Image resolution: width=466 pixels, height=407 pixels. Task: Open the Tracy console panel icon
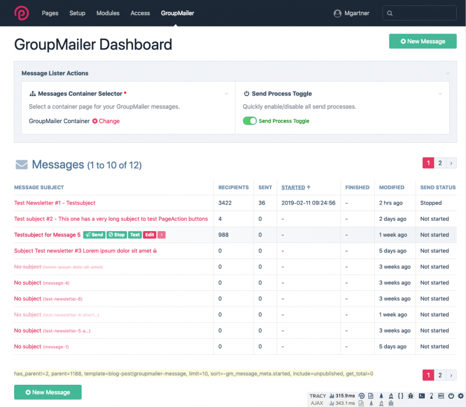422,396
